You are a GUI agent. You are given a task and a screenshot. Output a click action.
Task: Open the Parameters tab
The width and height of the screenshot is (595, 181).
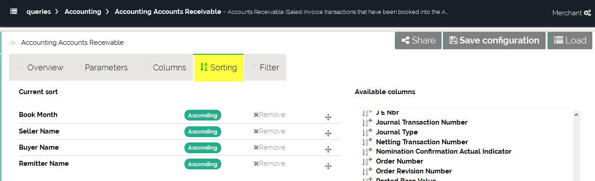point(103,68)
